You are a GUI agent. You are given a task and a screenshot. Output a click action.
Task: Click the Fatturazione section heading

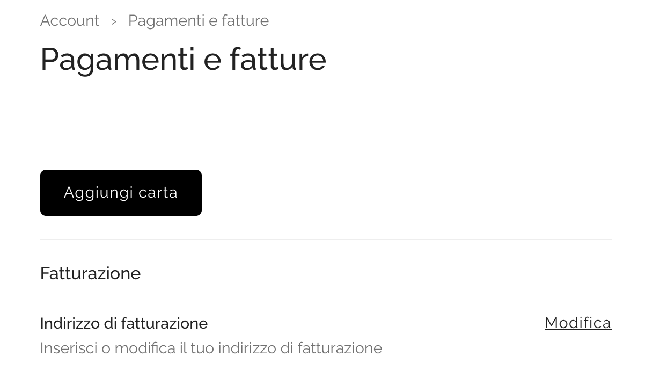point(90,273)
